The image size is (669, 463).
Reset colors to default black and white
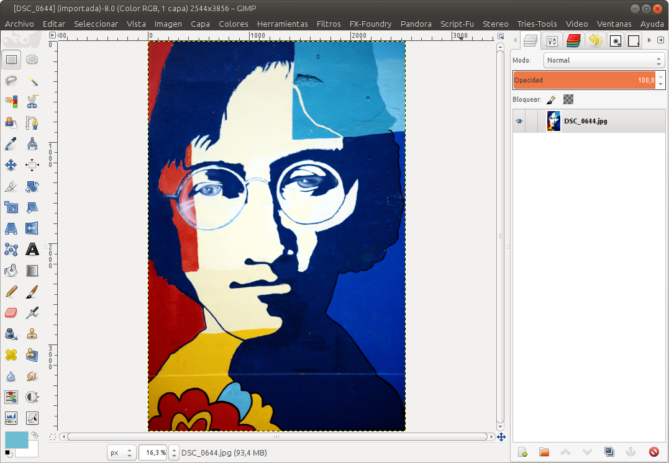tap(8, 453)
